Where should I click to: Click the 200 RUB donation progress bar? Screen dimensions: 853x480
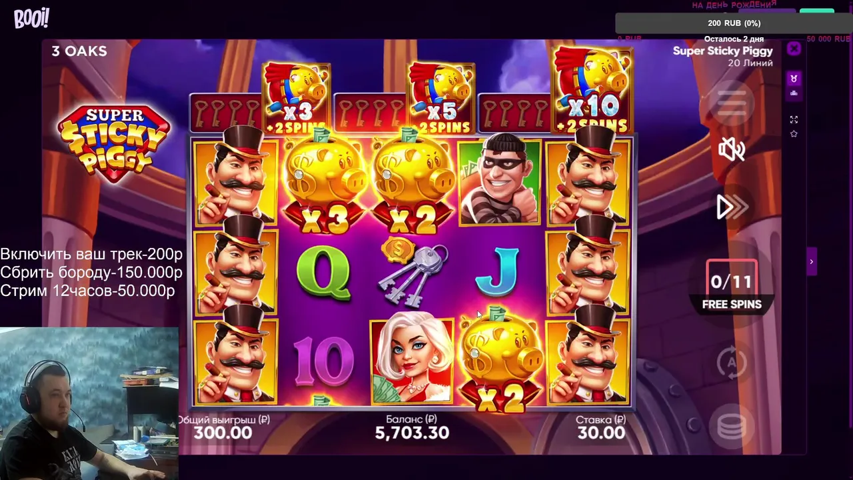tap(734, 23)
